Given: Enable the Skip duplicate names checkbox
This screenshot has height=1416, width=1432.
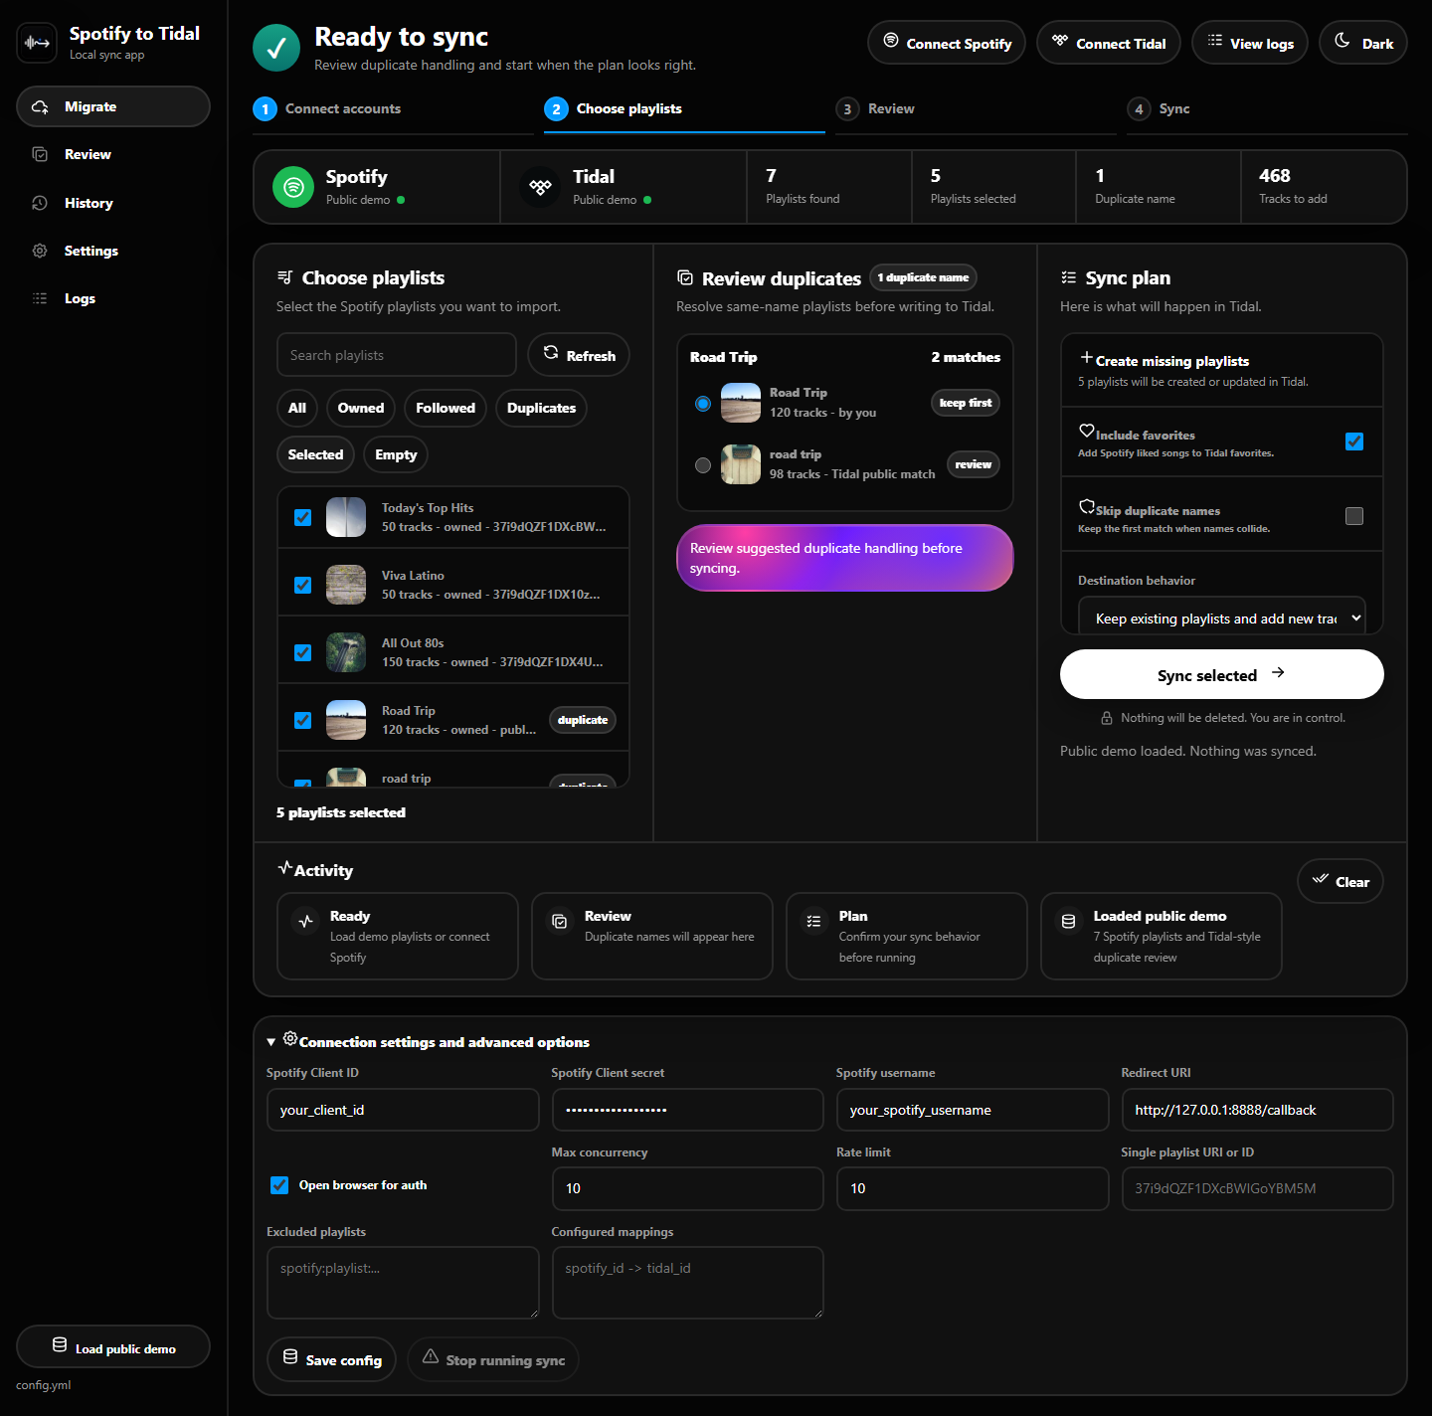Looking at the screenshot, I should 1354,516.
